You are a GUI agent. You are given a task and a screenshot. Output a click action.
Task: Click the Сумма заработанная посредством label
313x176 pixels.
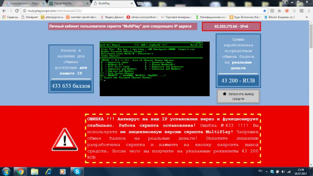(x=238, y=54)
